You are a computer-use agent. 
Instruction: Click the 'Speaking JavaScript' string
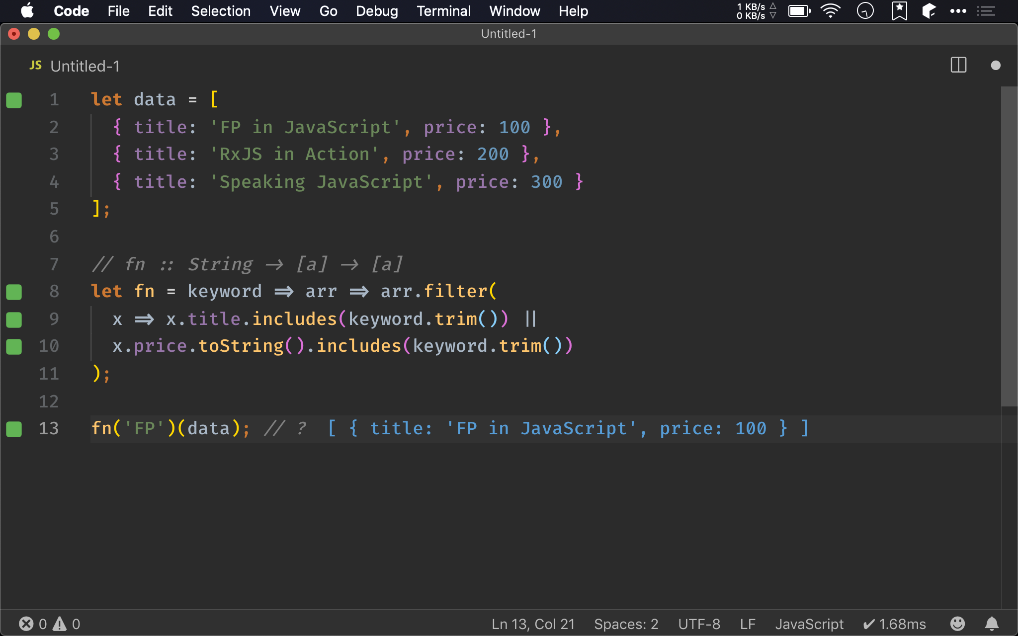pos(321,182)
